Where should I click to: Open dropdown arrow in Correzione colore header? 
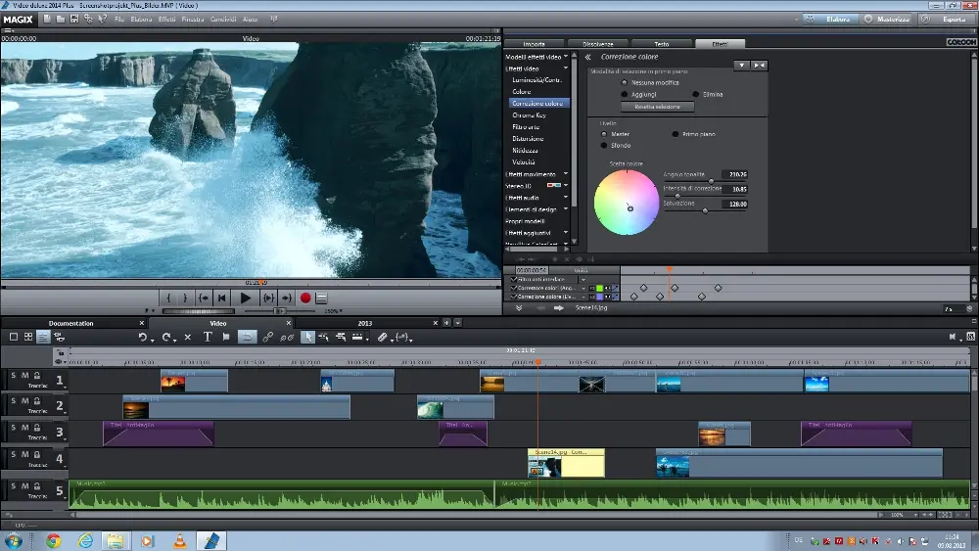[x=741, y=66]
